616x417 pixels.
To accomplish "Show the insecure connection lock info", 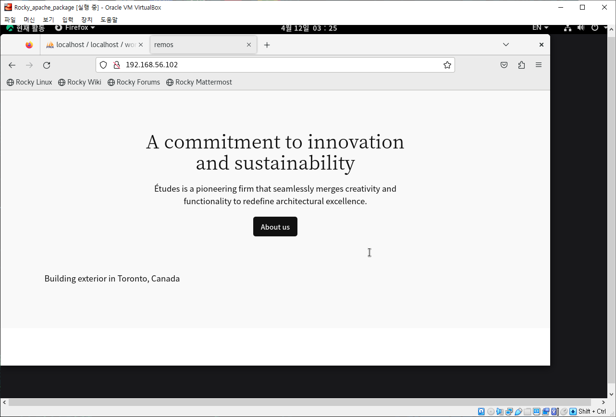I will 116,65.
